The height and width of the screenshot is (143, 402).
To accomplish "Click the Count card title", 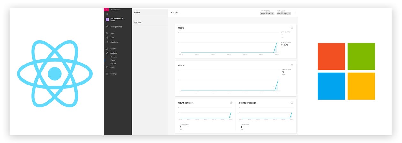I will click(181, 65).
